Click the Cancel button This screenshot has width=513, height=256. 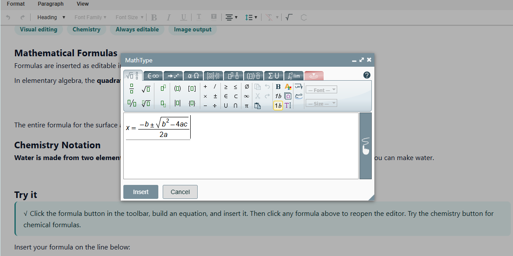(x=180, y=192)
